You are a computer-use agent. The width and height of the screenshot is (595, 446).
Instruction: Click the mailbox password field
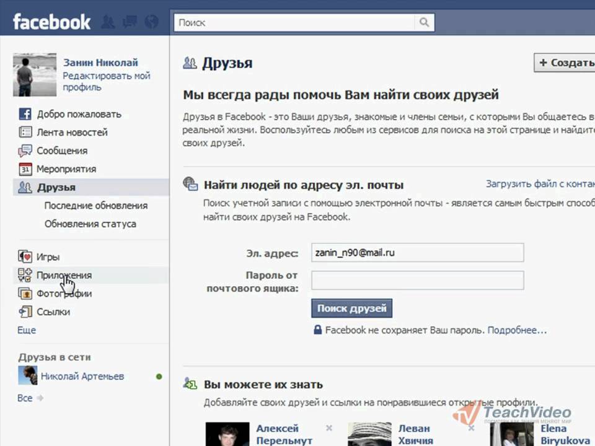point(417,280)
